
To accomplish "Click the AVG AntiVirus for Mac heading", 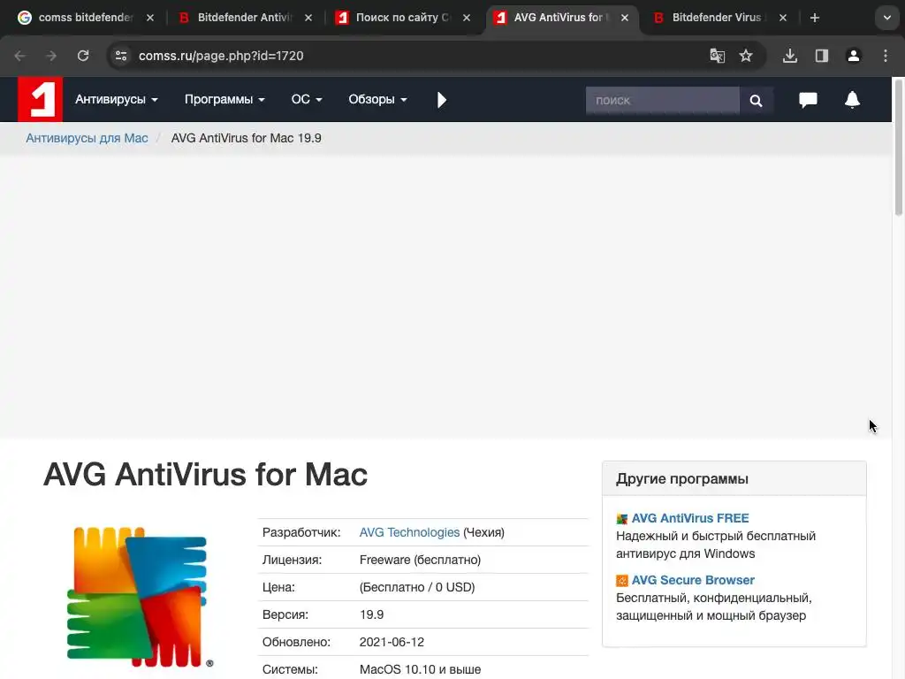I will point(205,475).
